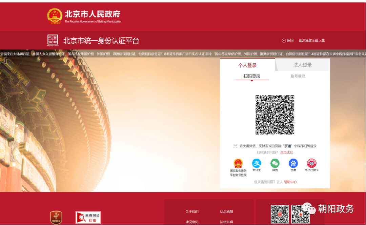Click the 北京市人民政府 title text
This screenshot has width=366, height=225.
coord(93,14)
